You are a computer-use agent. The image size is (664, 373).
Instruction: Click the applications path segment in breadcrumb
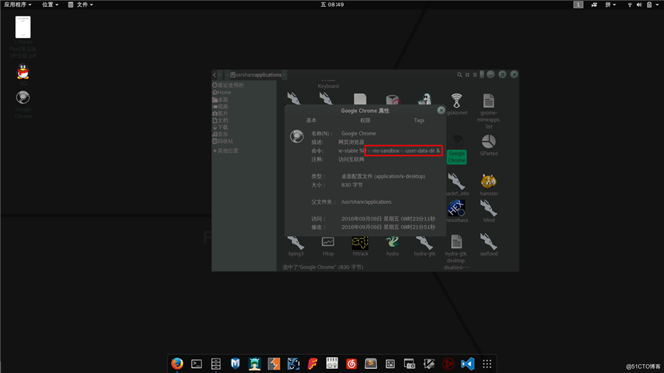coord(268,75)
